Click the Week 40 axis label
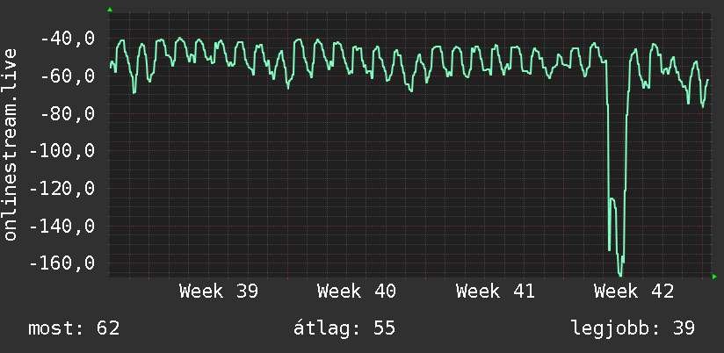724x353 pixels. pyautogui.click(x=357, y=292)
